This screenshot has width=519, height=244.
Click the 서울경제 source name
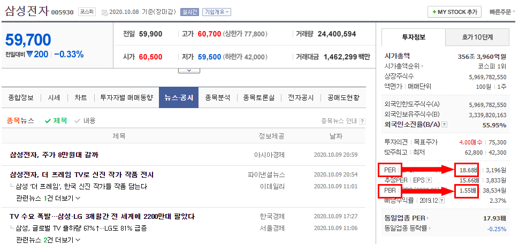[272, 228]
